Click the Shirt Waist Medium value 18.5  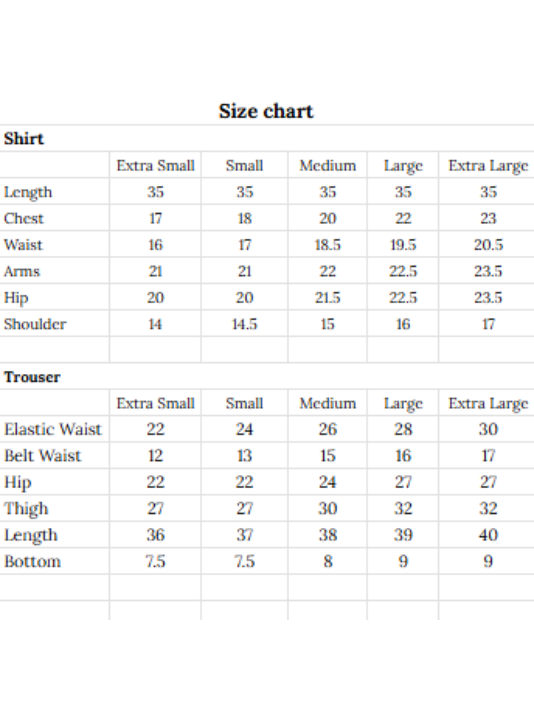tap(328, 245)
